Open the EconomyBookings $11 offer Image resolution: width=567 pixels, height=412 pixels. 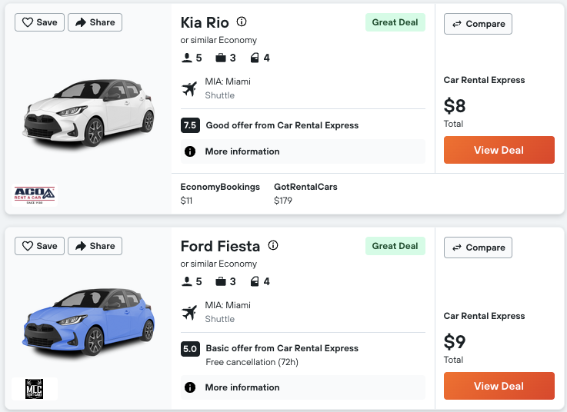(220, 193)
